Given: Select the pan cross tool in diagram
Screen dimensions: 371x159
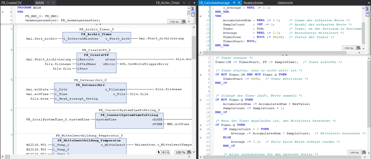Looking at the screenshot, I should (x=163, y=152).
